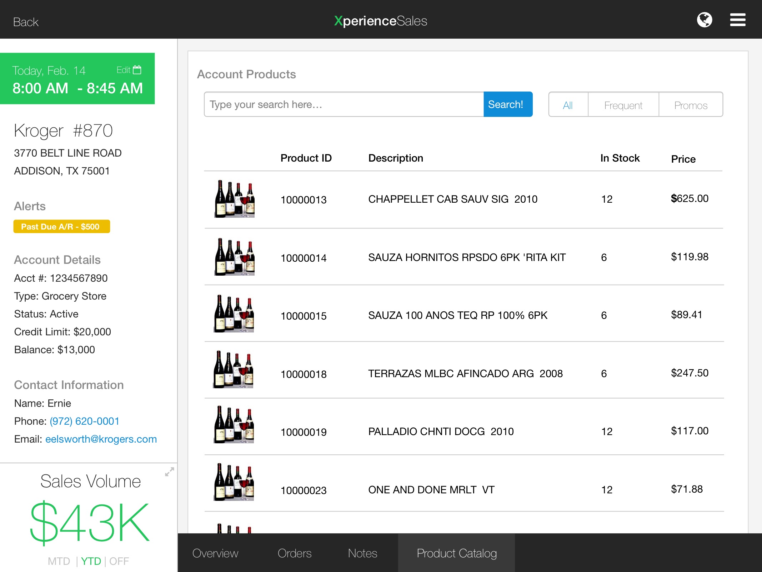Select SAUZA 100 ANOS TEQ RP row
This screenshot has width=762, height=572.
point(464,314)
